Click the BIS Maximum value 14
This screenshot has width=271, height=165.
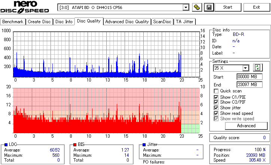pos(127,155)
